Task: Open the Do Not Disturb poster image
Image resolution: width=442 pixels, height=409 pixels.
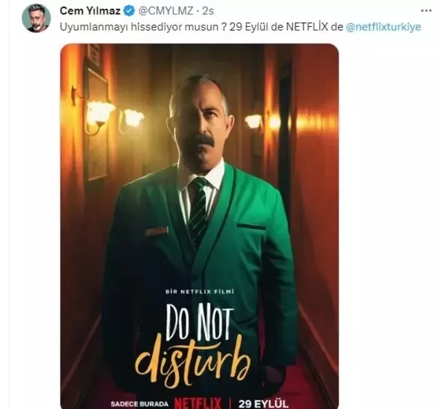Action: (x=200, y=226)
